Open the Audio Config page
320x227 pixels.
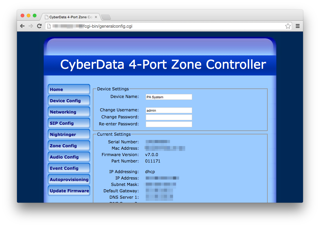click(69, 157)
